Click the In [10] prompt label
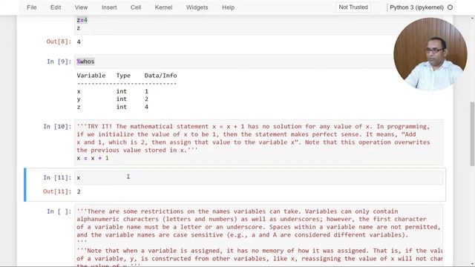475x267 pixels. (57, 126)
